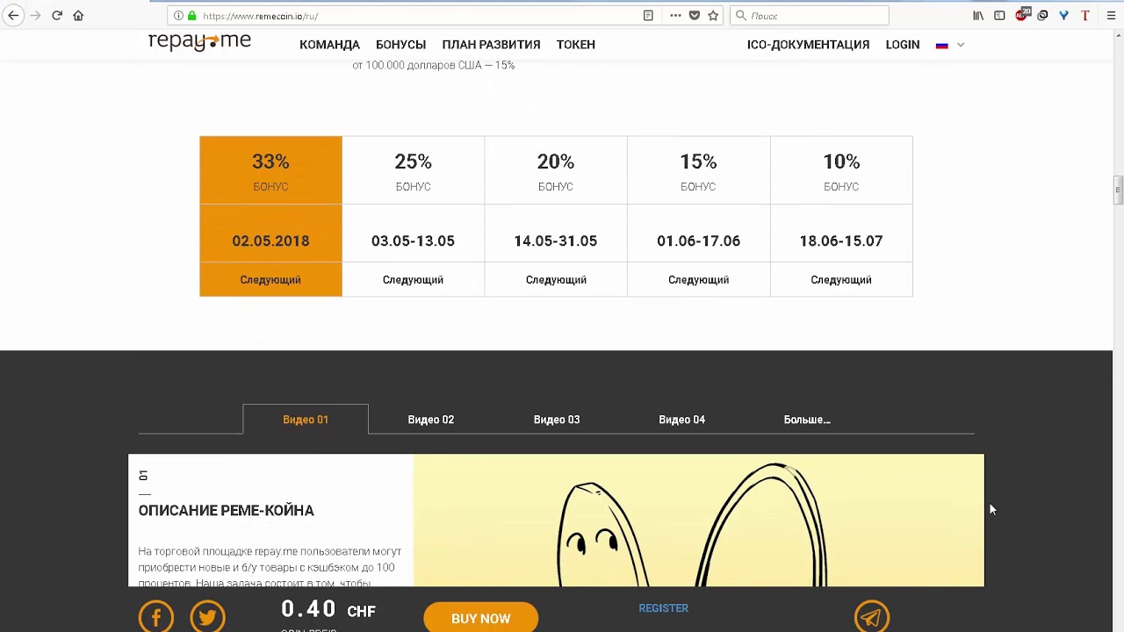Click Следующий under 25% bonus
Screen dimensions: 1124x632
click(x=413, y=280)
